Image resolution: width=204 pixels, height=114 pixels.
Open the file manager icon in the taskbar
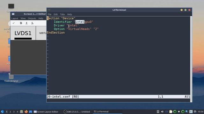tap(22, 112)
